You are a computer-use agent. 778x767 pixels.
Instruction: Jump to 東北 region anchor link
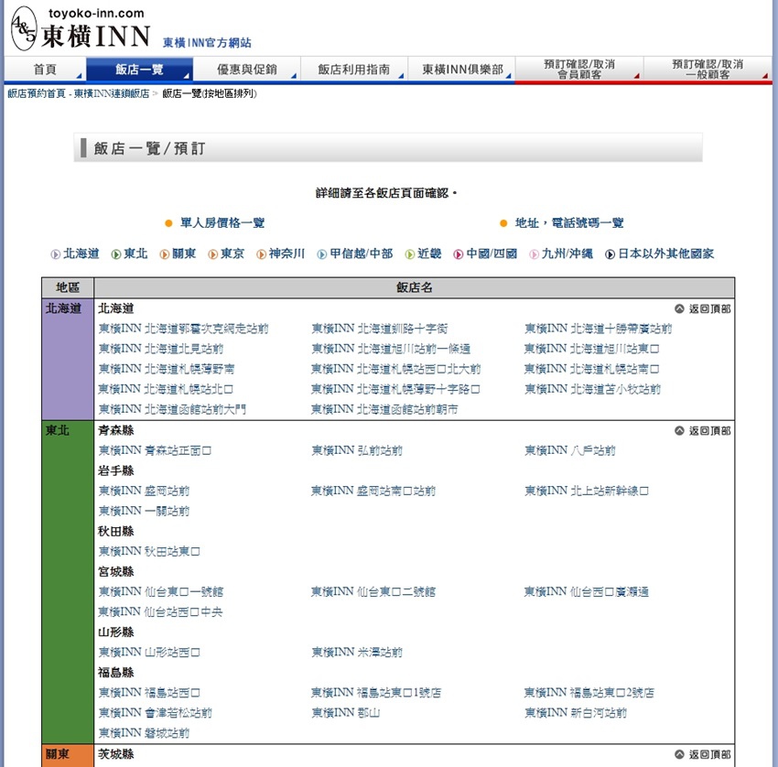(135, 254)
